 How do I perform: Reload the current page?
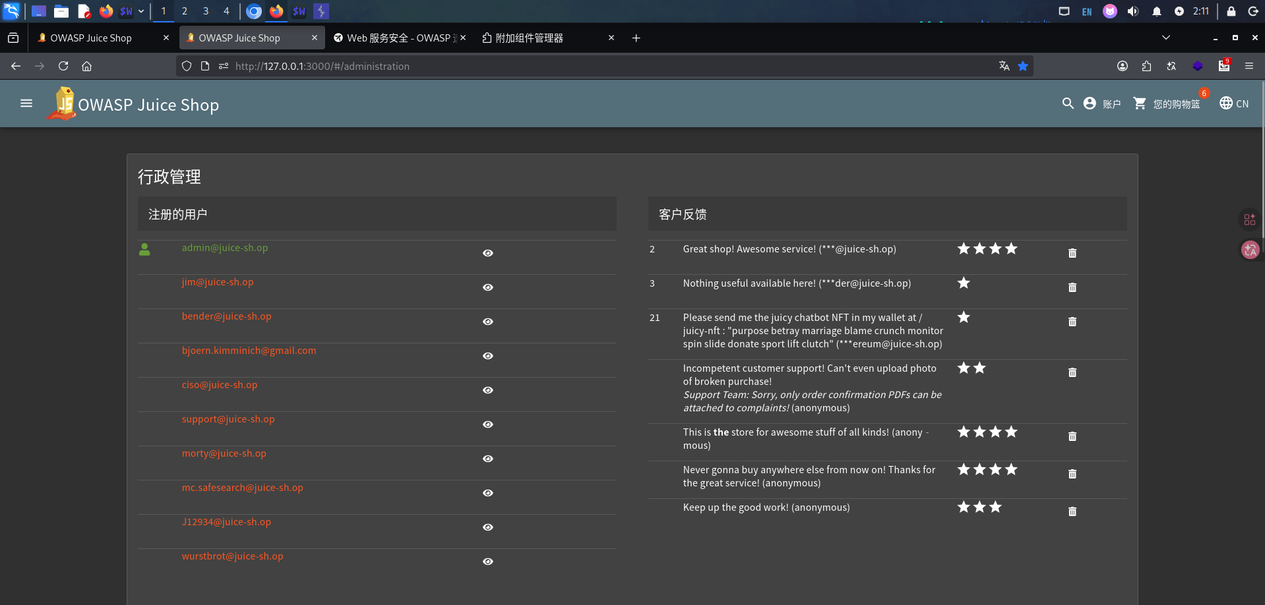pyautogui.click(x=63, y=66)
